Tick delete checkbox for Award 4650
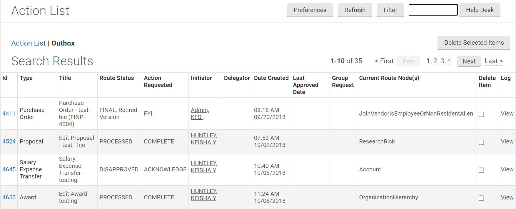Image resolution: width=516 pixels, height=209 pixels. (x=481, y=198)
